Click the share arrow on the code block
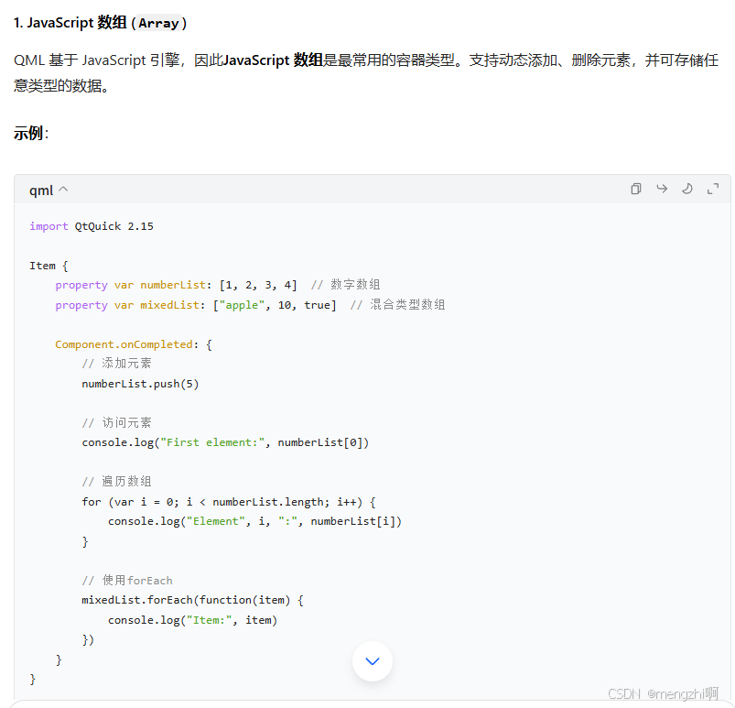Screen dimensions: 735x708 tap(661, 189)
